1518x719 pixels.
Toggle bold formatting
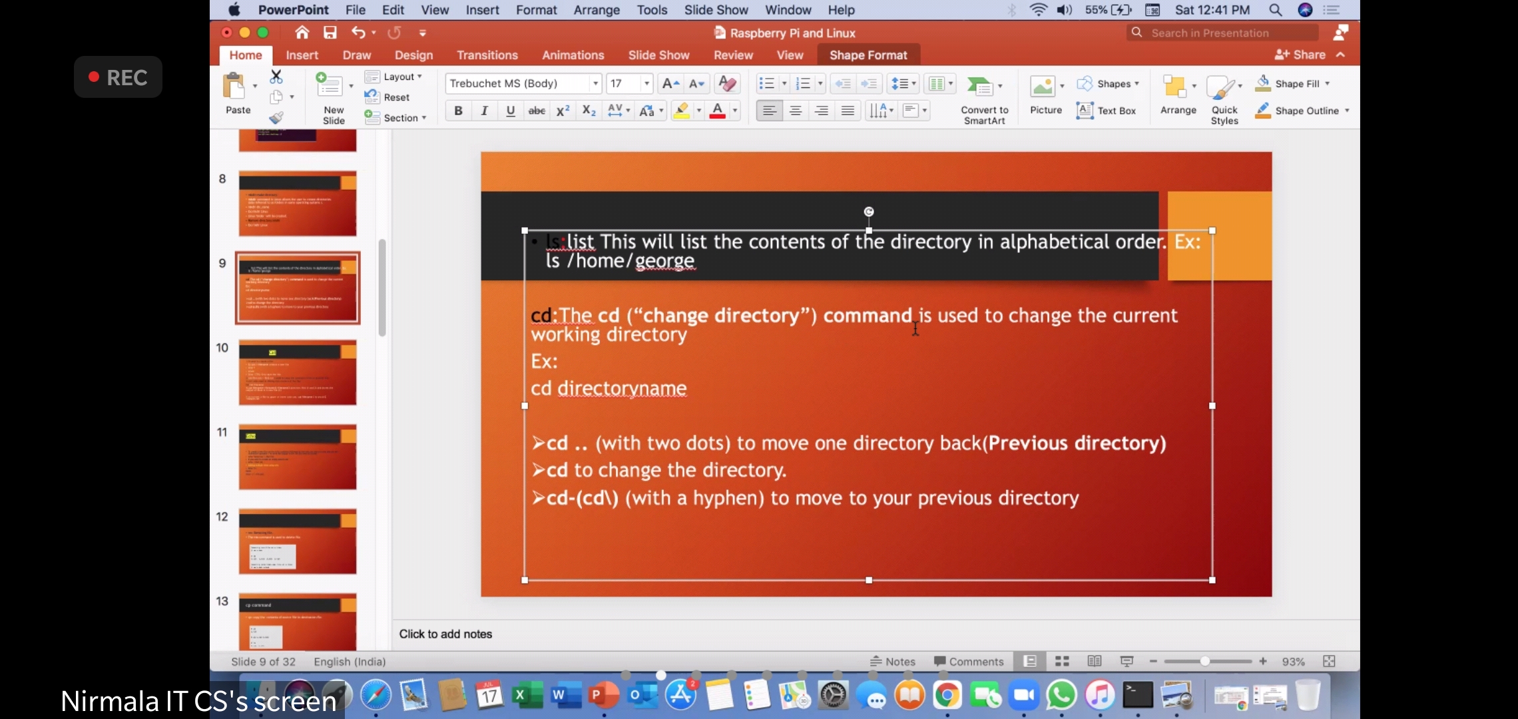coord(458,111)
